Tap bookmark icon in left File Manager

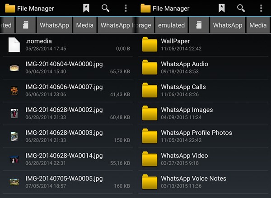coord(86,8)
